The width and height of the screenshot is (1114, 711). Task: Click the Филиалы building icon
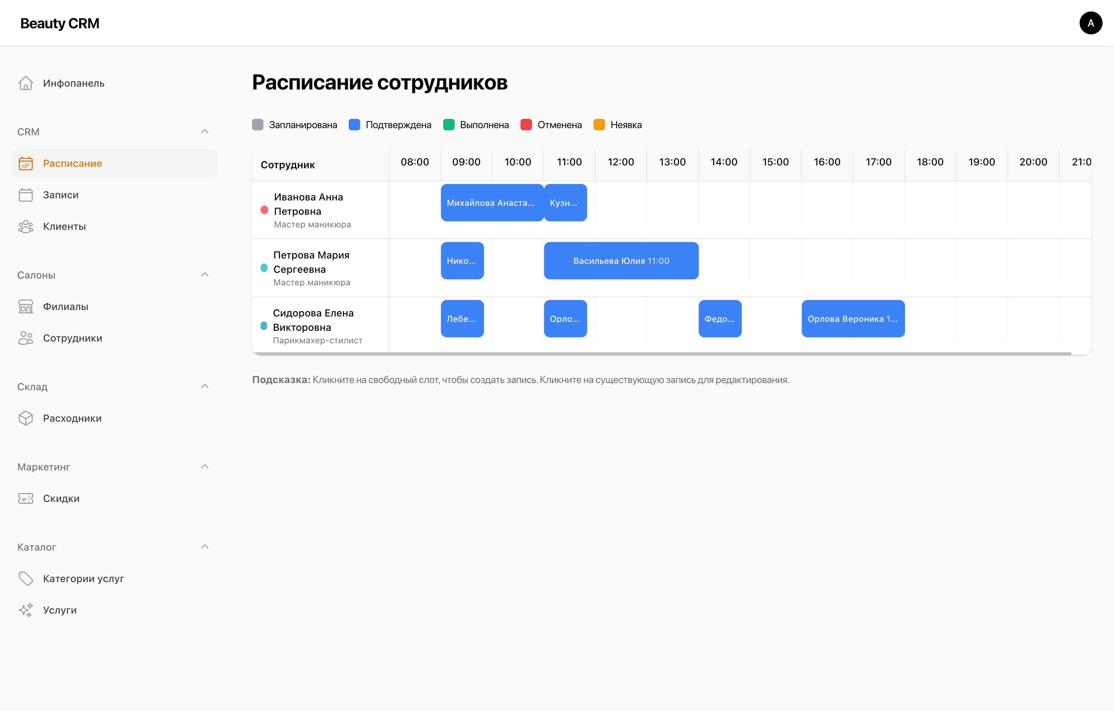(x=26, y=306)
